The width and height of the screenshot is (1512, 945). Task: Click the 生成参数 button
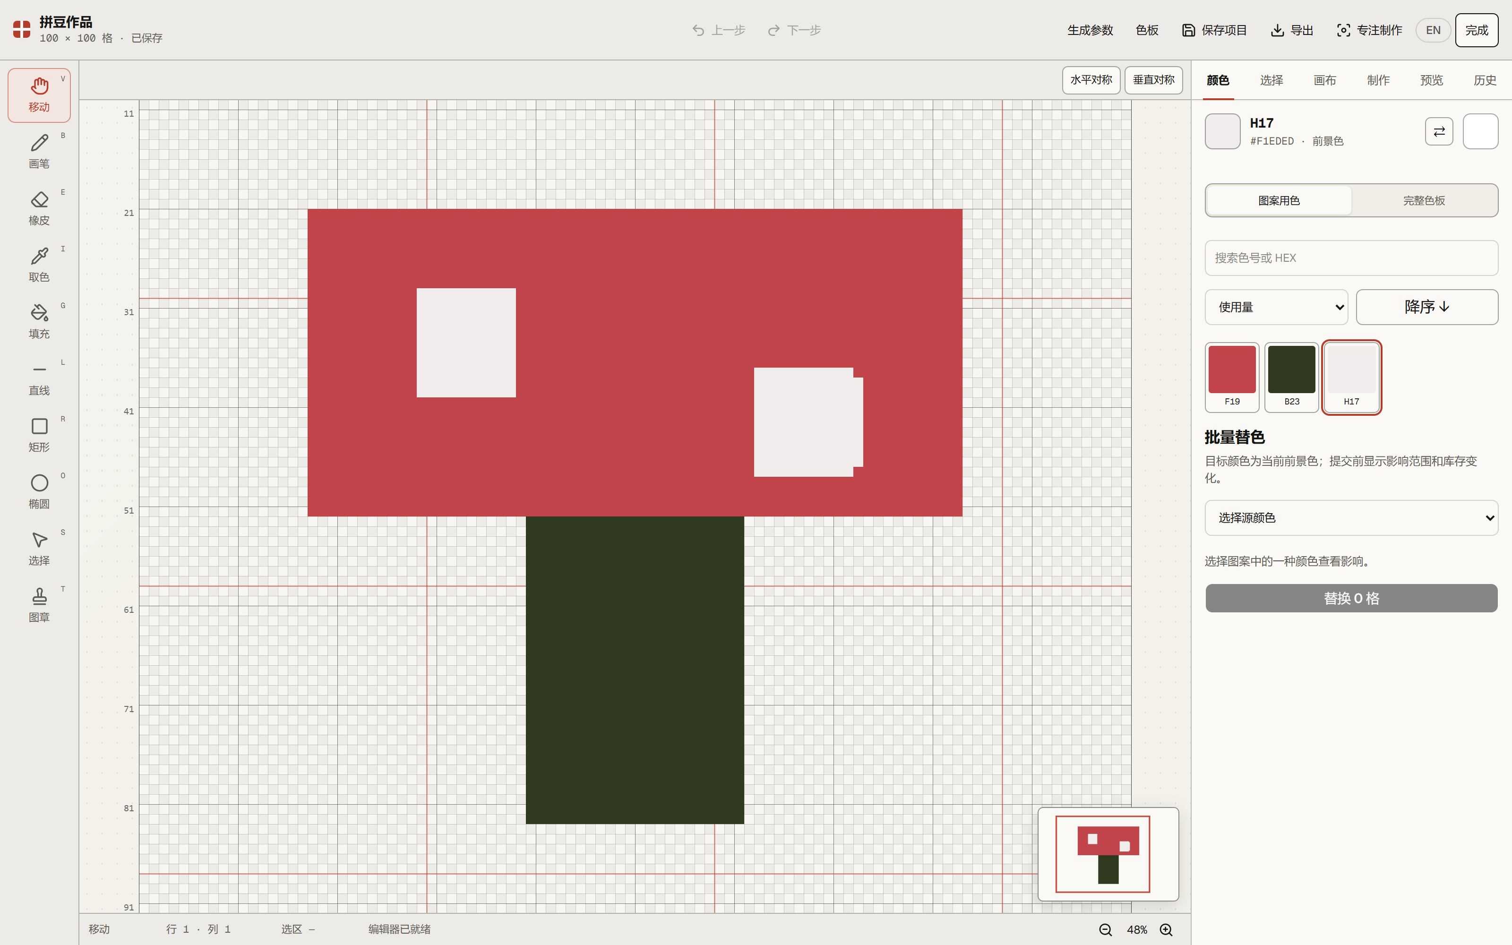point(1090,30)
